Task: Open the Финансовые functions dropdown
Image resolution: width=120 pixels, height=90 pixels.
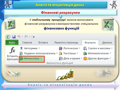Action: [41, 58]
